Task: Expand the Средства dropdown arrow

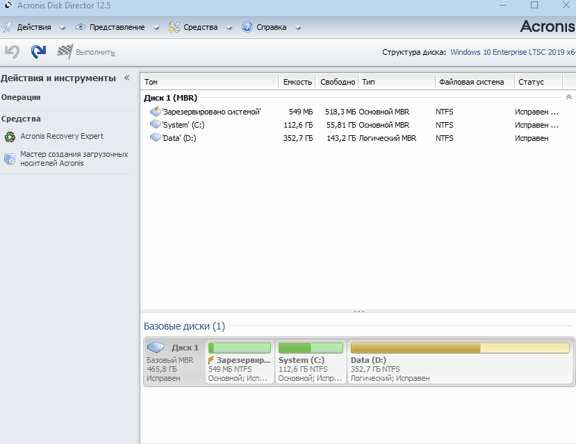Action: 229,28
